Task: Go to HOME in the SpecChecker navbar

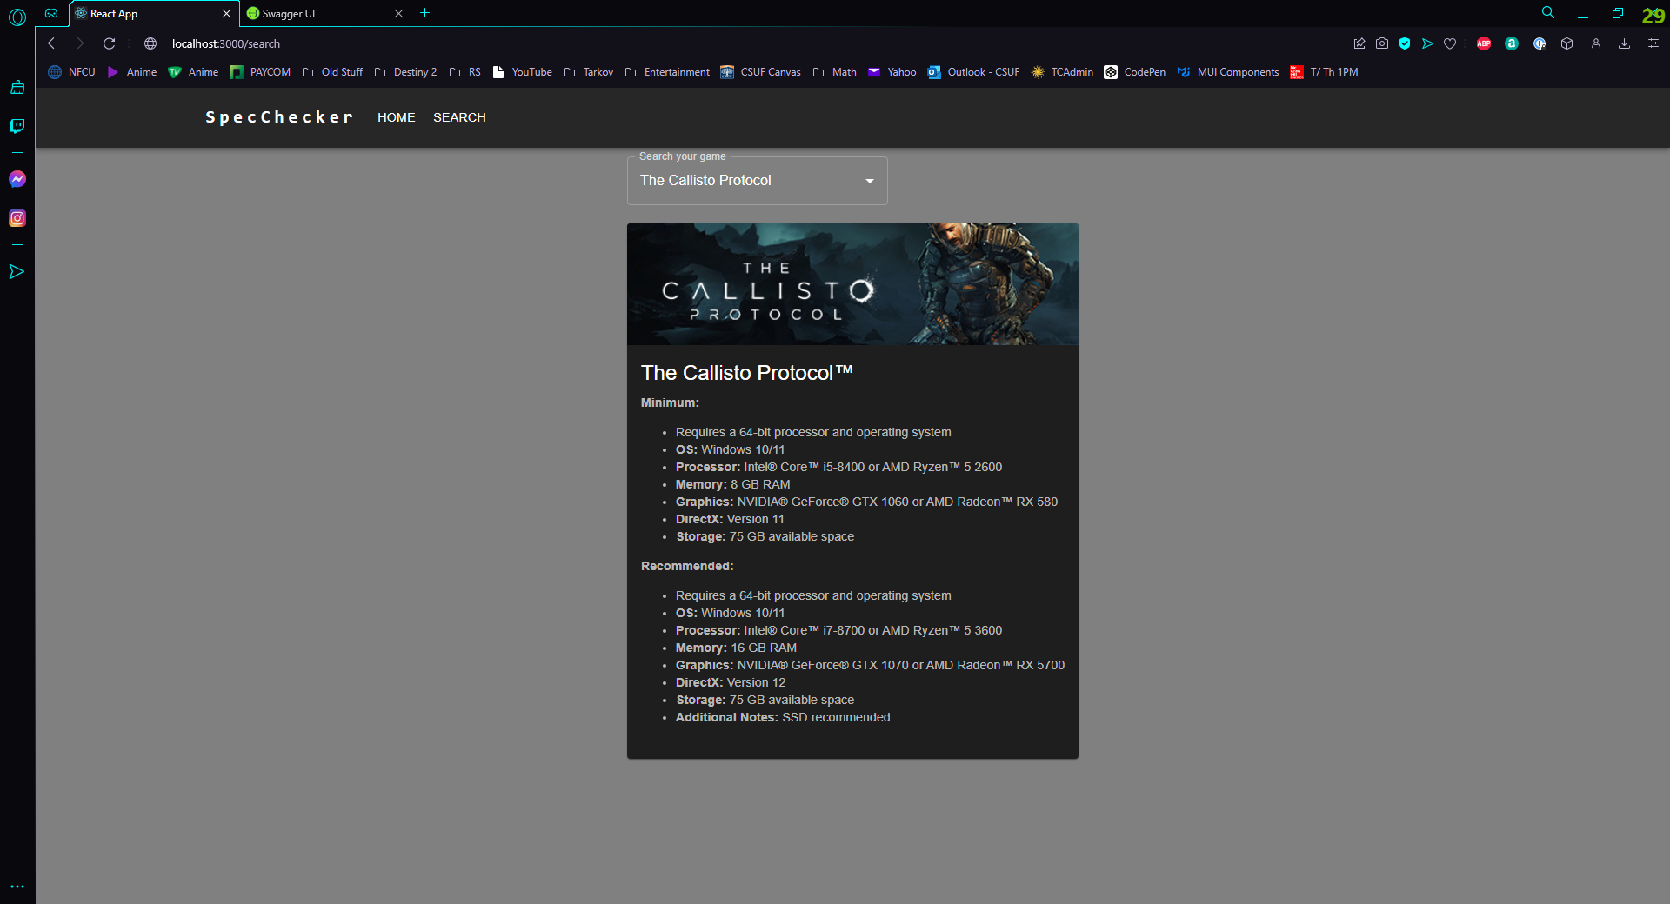Action: [x=396, y=117]
